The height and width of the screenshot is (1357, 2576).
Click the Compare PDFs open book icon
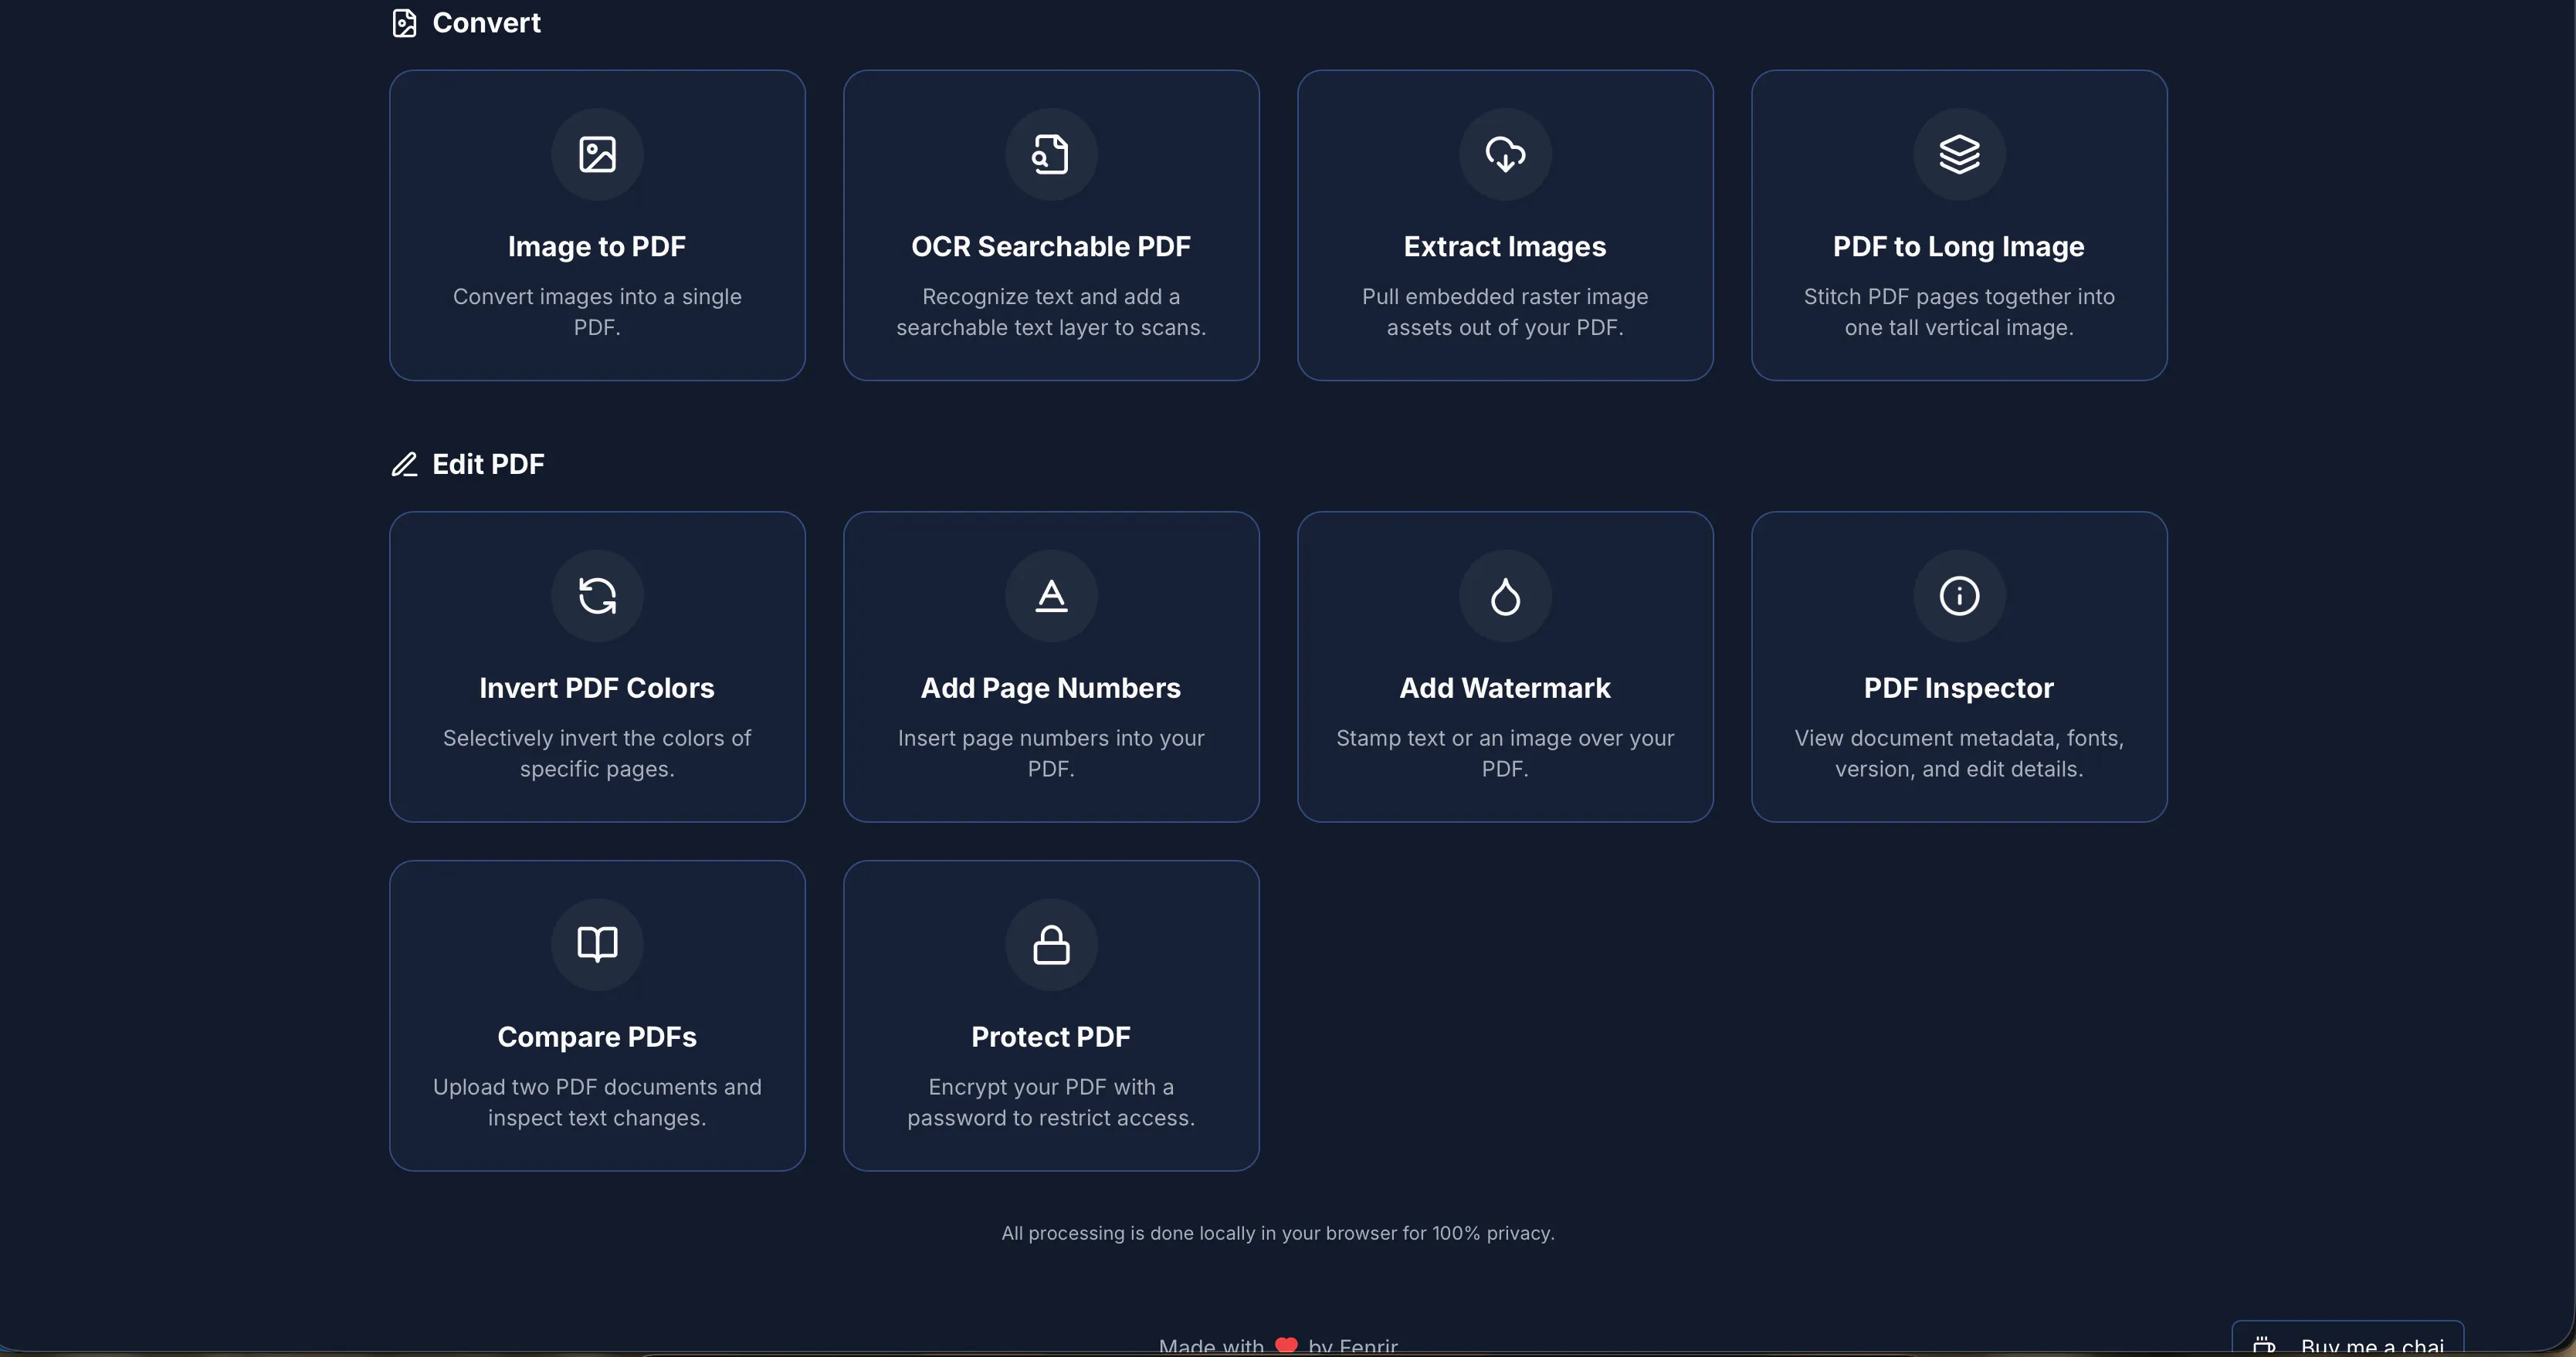coord(597,944)
